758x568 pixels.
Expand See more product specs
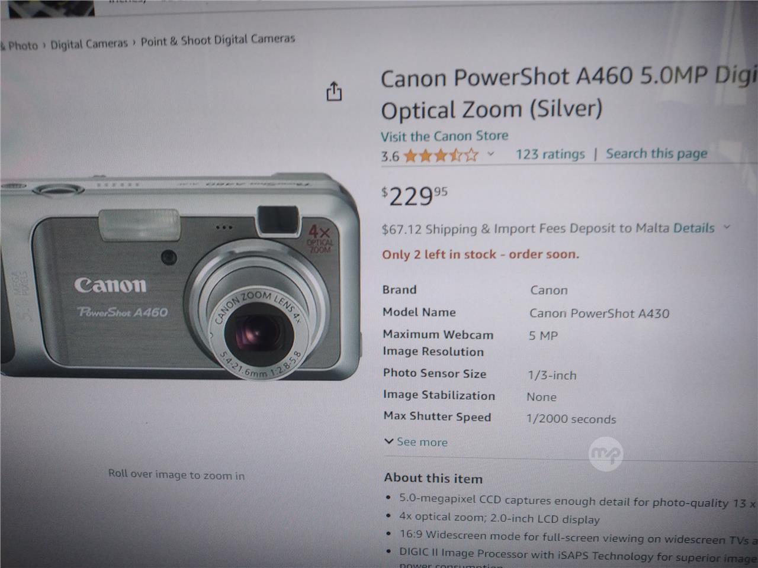pyautogui.click(x=416, y=442)
